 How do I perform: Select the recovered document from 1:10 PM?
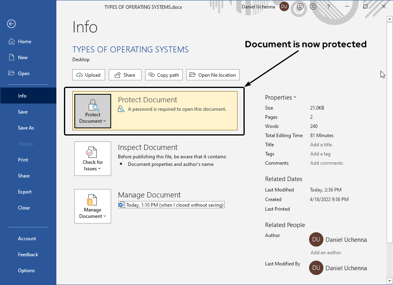point(171,205)
